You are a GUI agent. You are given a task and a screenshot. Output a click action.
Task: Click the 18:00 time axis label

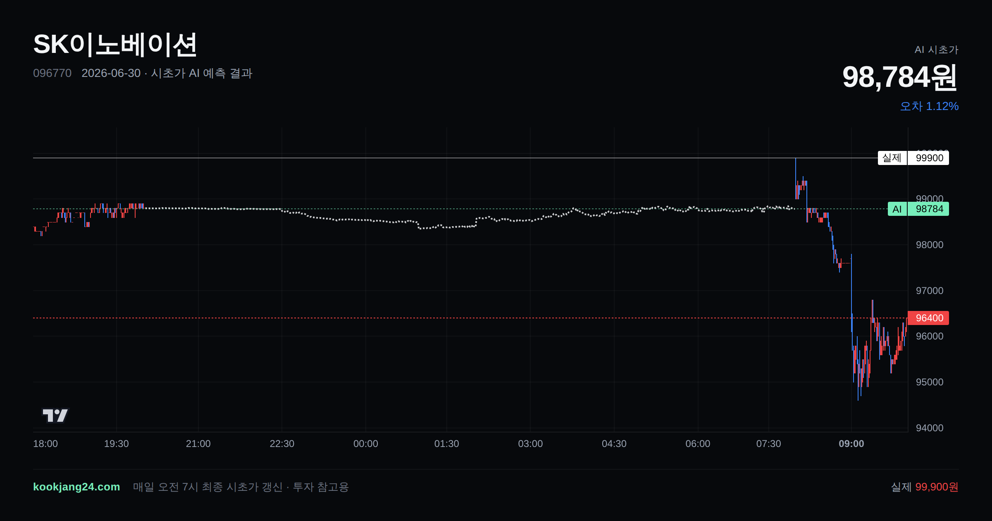coord(45,444)
